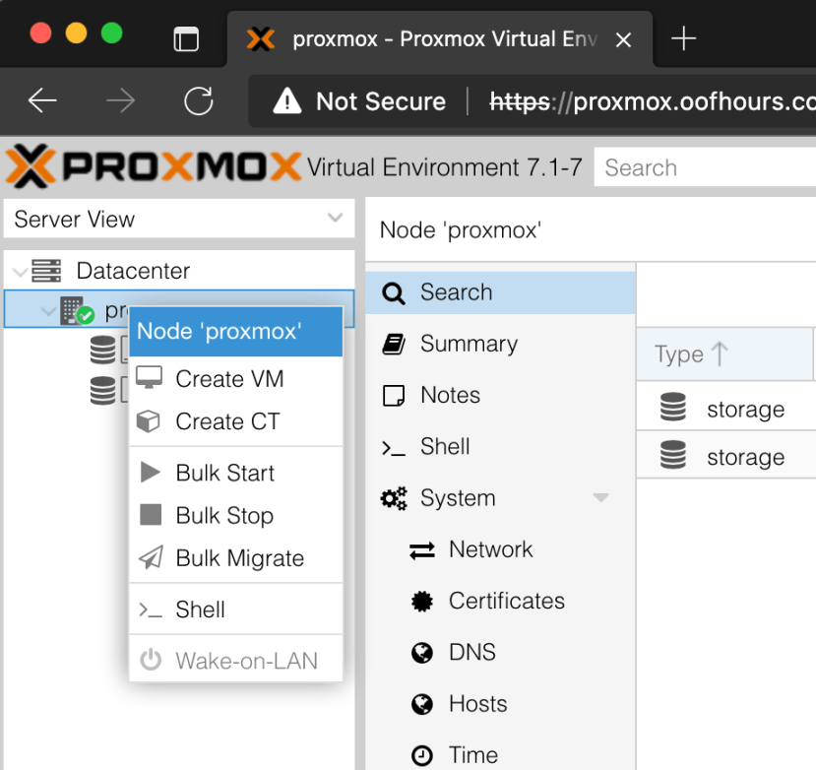
Task: Choose Bulk Migrate from the context menu
Action: [236, 558]
